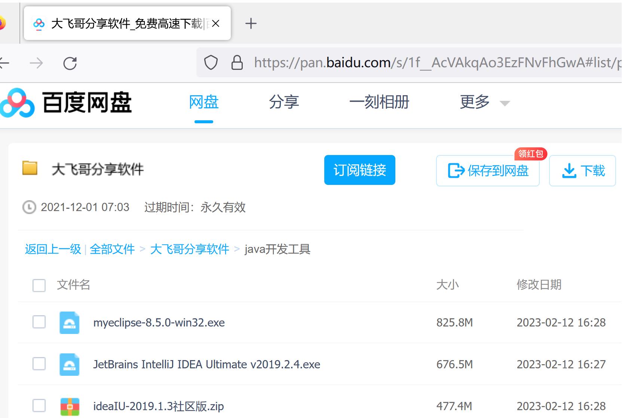
Task: Open 全部文件 breadcrumb link
Action: point(112,249)
